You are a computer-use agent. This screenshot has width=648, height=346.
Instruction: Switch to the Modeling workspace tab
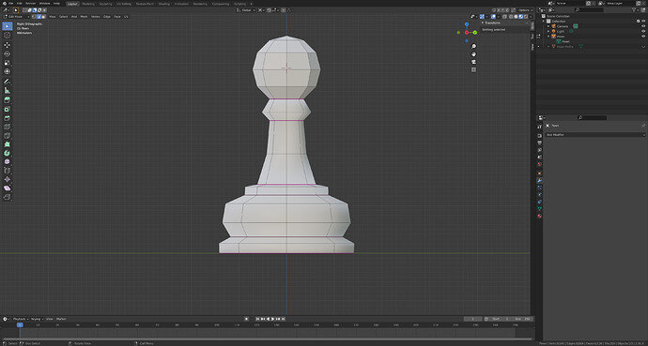87,4
